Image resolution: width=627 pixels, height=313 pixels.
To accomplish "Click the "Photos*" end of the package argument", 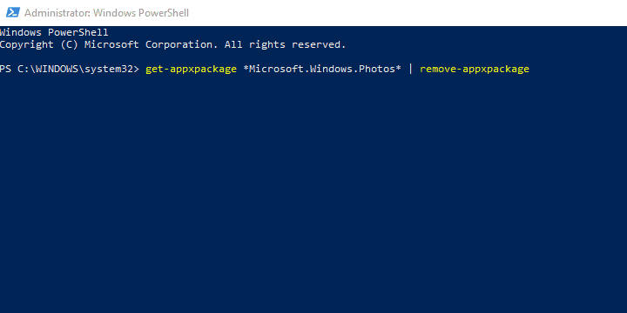I will coord(380,69).
